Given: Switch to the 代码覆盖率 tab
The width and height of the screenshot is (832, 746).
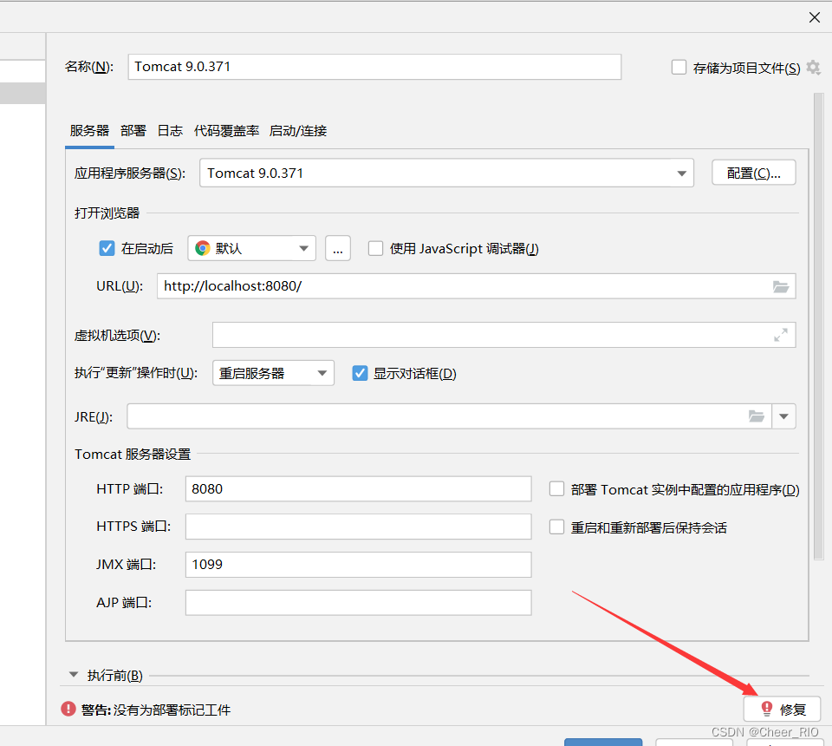Looking at the screenshot, I should tap(226, 131).
